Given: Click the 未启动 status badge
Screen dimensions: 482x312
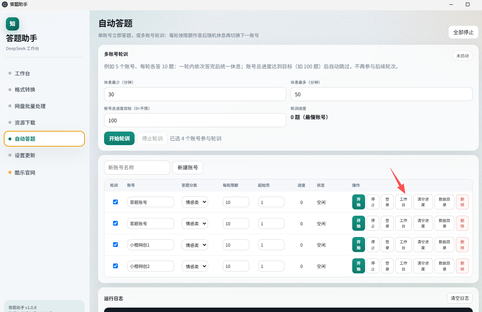Looking at the screenshot, I should tap(463, 56).
